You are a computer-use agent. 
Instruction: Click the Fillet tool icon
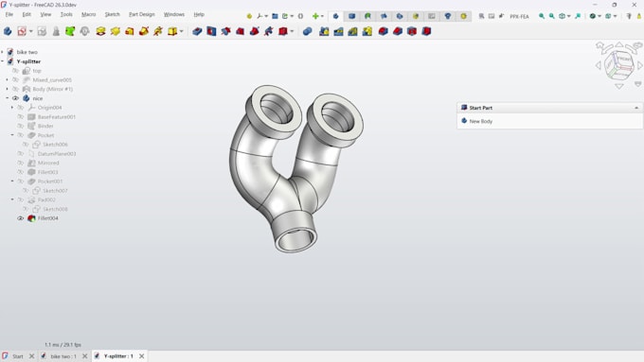384,31
